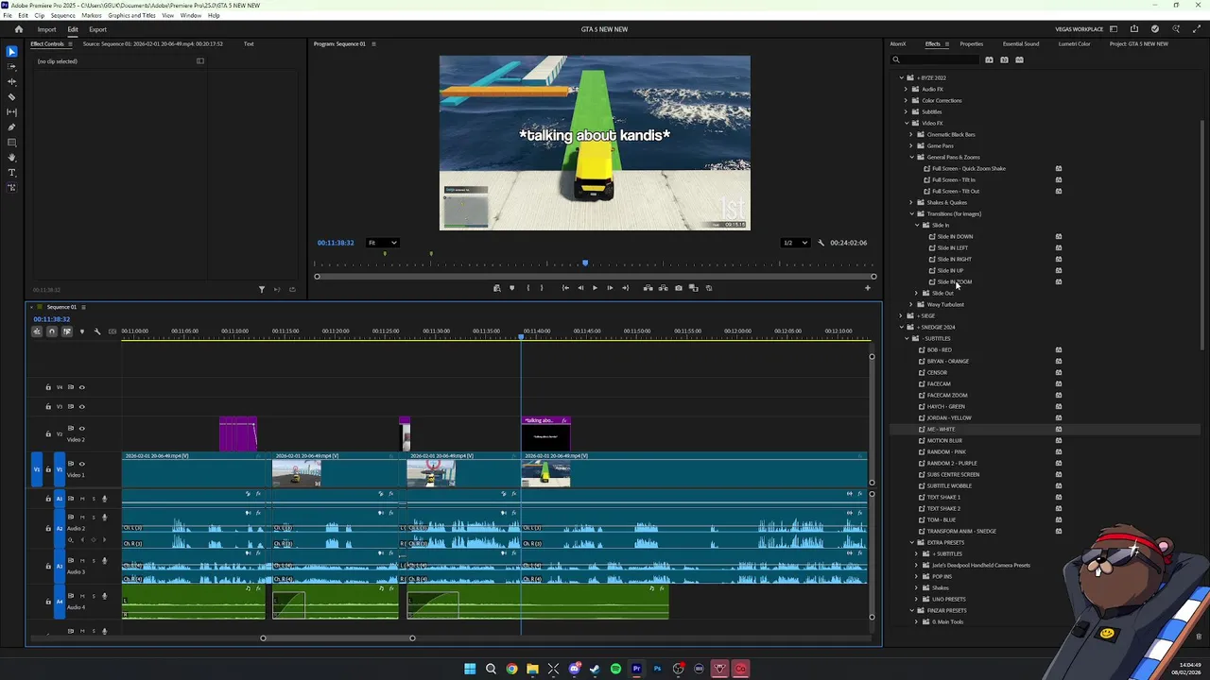
Task: Collapse the General Pans & Zooms folder
Action: [911, 157]
